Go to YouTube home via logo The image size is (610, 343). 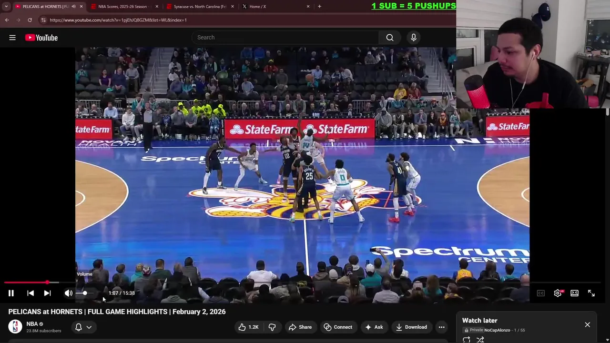[41, 38]
